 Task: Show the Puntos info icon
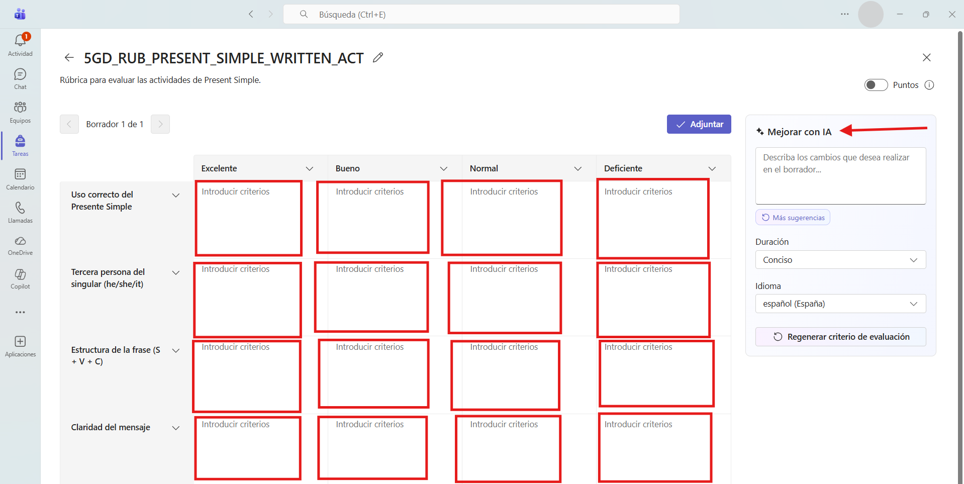[929, 85]
